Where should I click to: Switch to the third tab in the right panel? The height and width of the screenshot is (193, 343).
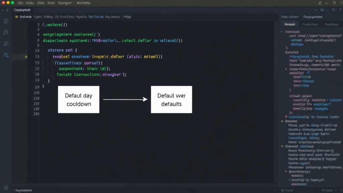[x=331, y=24]
